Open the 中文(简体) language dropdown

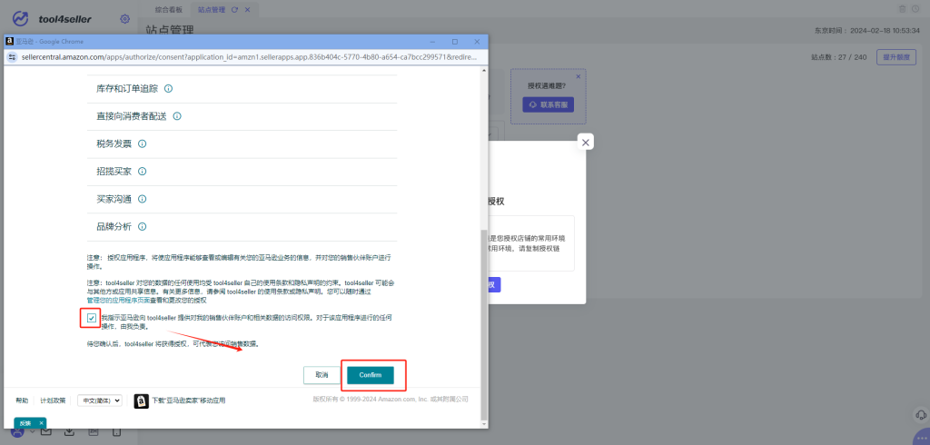click(100, 400)
